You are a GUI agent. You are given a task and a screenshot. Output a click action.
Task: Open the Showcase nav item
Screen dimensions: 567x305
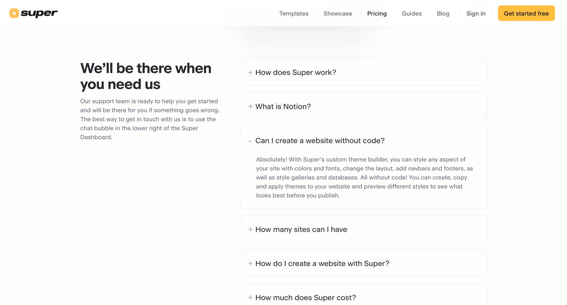(x=337, y=13)
